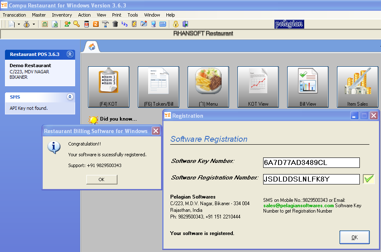
Task: Click the green calendar sheet toolbar icon
Action: click(45, 24)
